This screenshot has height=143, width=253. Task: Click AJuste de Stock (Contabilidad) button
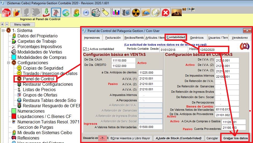(179, 138)
